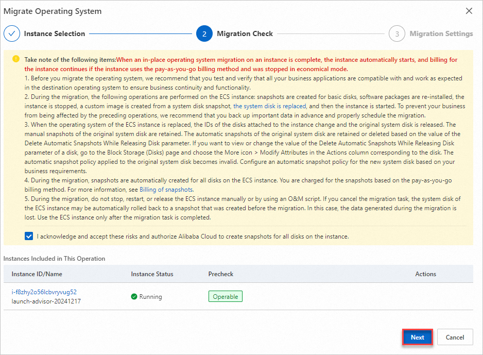Click 'Instances Included in This Operation' heading
Image resolution: width=483 pixels, height=355 pixels.
click(54, 259)
